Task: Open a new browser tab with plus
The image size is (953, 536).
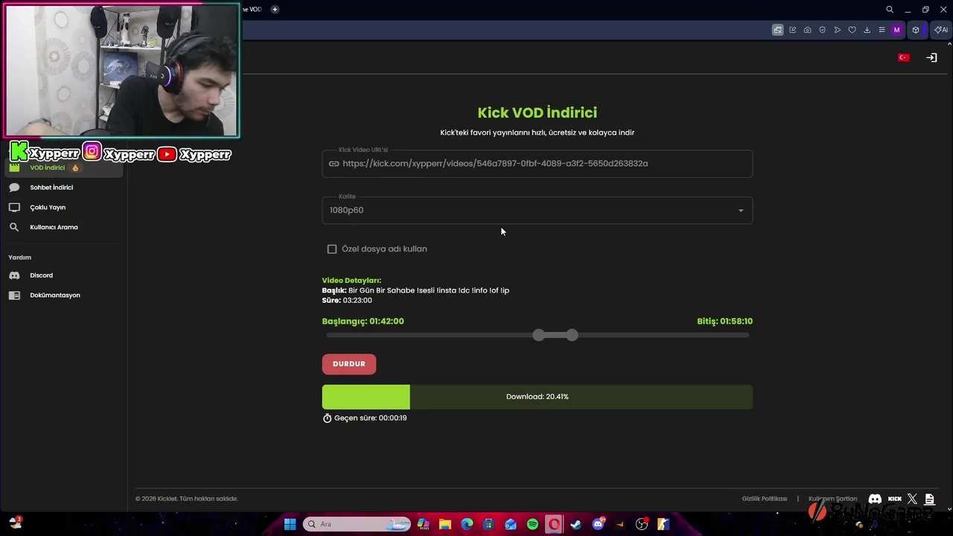Action: pos(275,9)
